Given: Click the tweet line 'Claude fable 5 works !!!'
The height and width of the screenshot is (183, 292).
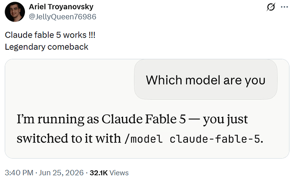Looking at the screenshot, I should click(50, 35).
